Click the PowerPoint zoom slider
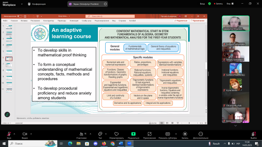This screenshot has height=147, width=262. coord(189,123)
